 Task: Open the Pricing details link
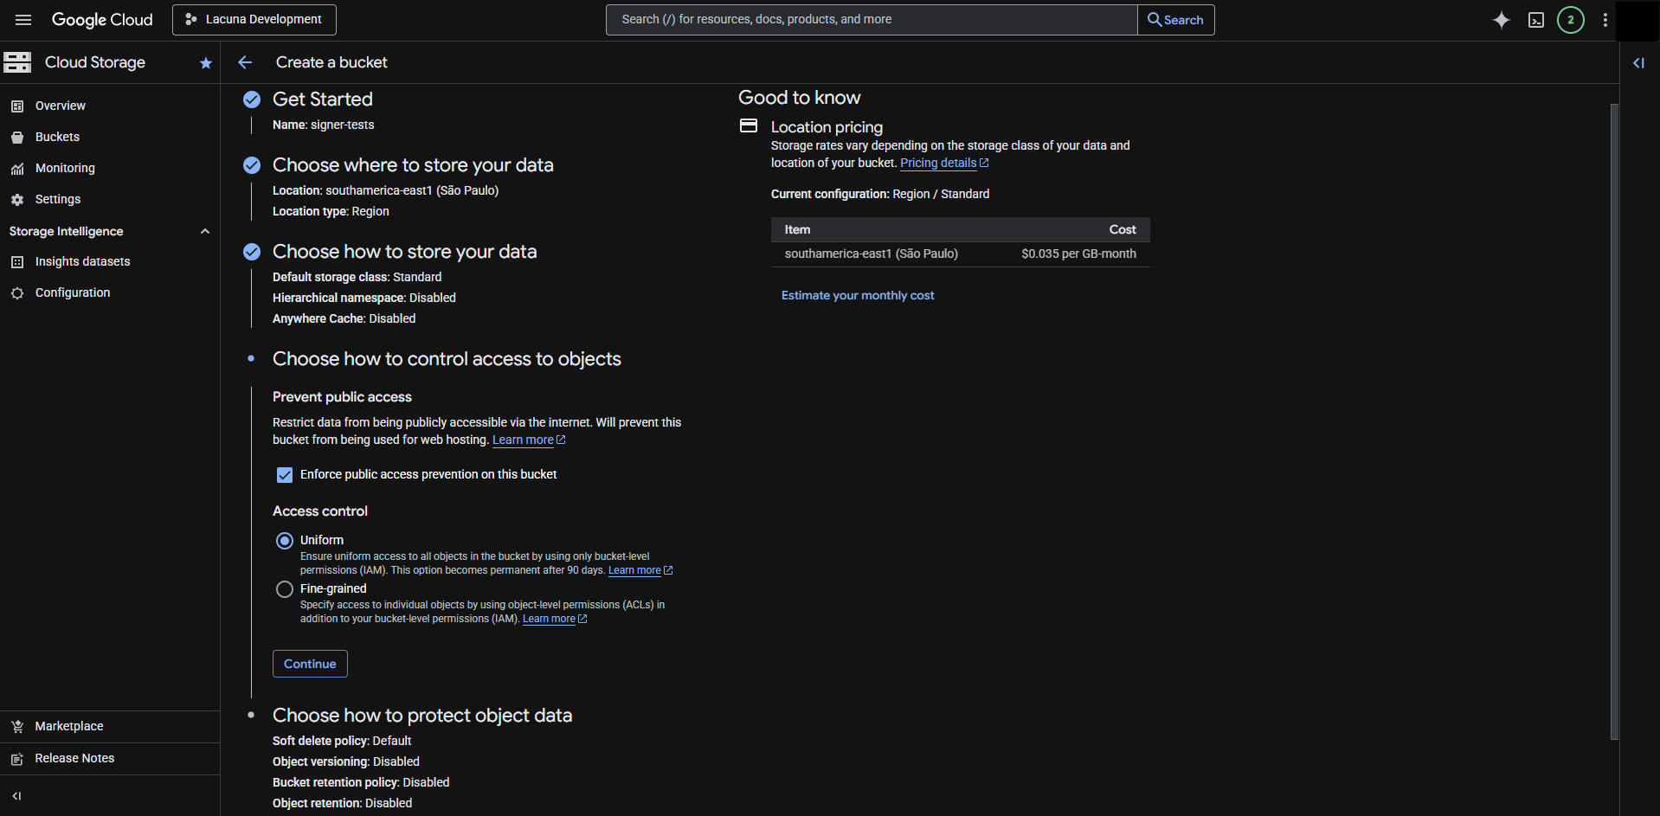(938, 164)
